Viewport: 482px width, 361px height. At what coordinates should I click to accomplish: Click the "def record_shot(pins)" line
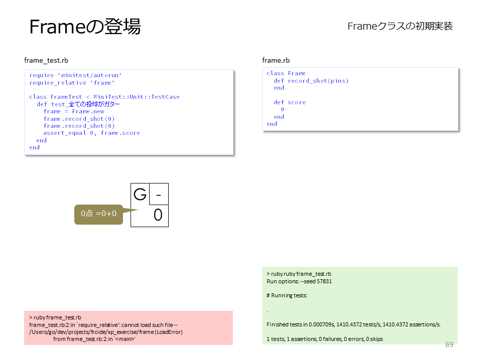coord(311,81)
